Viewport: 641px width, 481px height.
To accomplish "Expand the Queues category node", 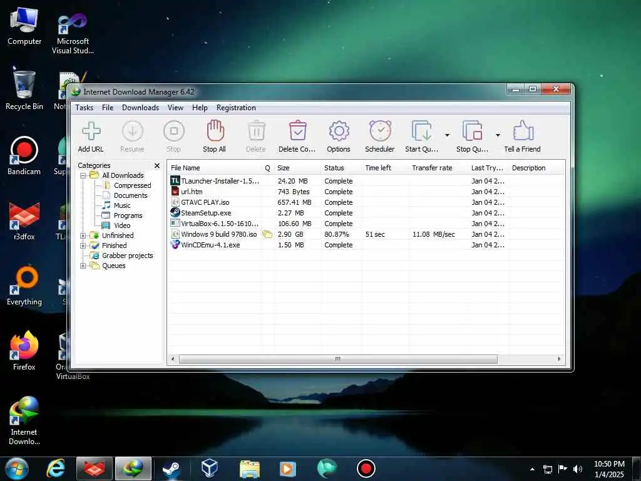I will [x=83, y=266].
